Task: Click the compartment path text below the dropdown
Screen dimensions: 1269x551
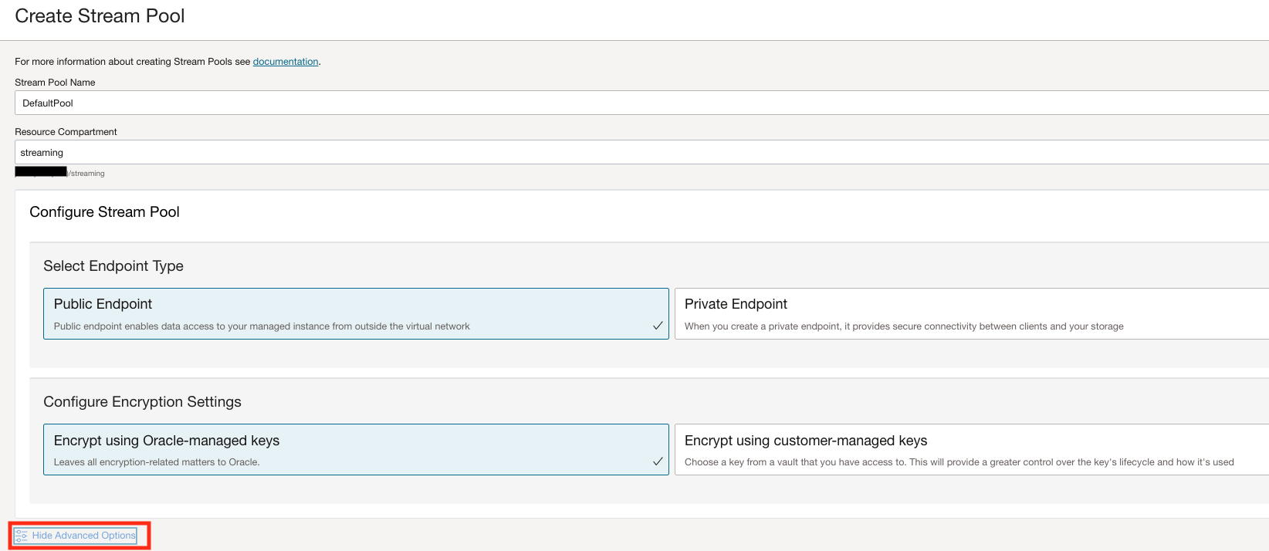Action: [x=87, y=174]
